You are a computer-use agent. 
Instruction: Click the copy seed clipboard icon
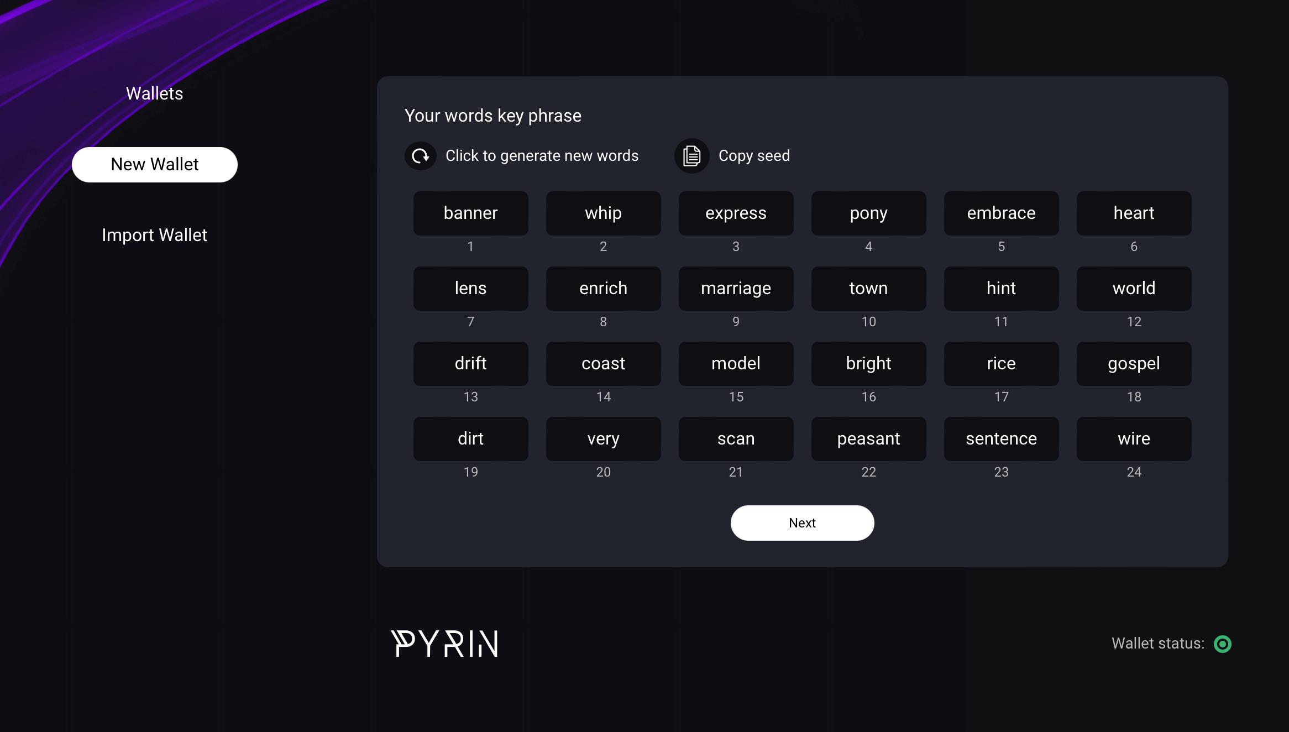coord(693,155)
